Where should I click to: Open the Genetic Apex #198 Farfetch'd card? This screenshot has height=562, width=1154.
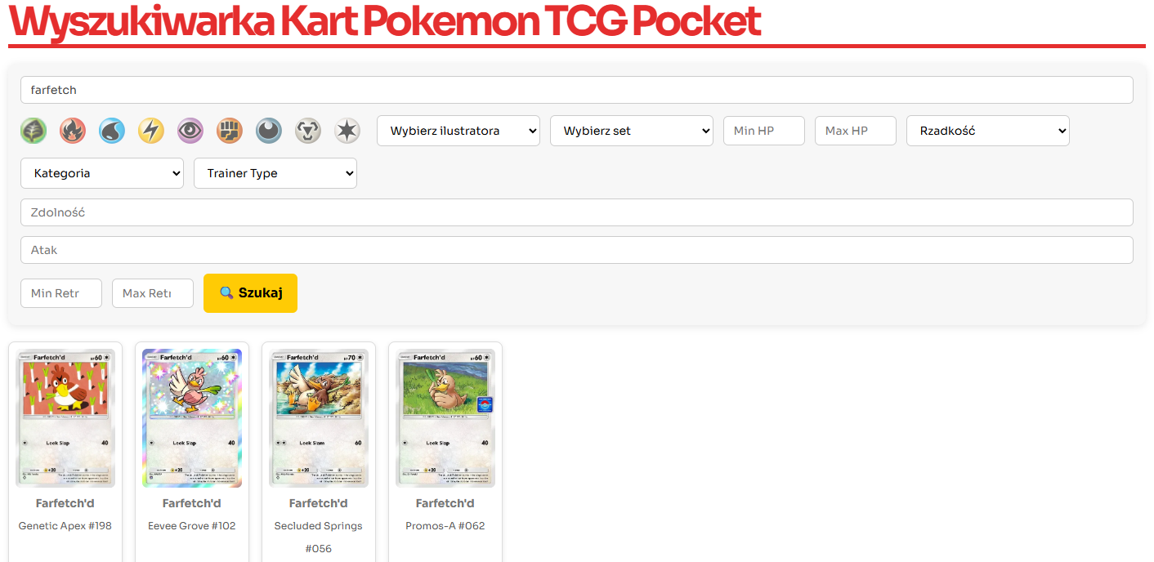[65, 418]
